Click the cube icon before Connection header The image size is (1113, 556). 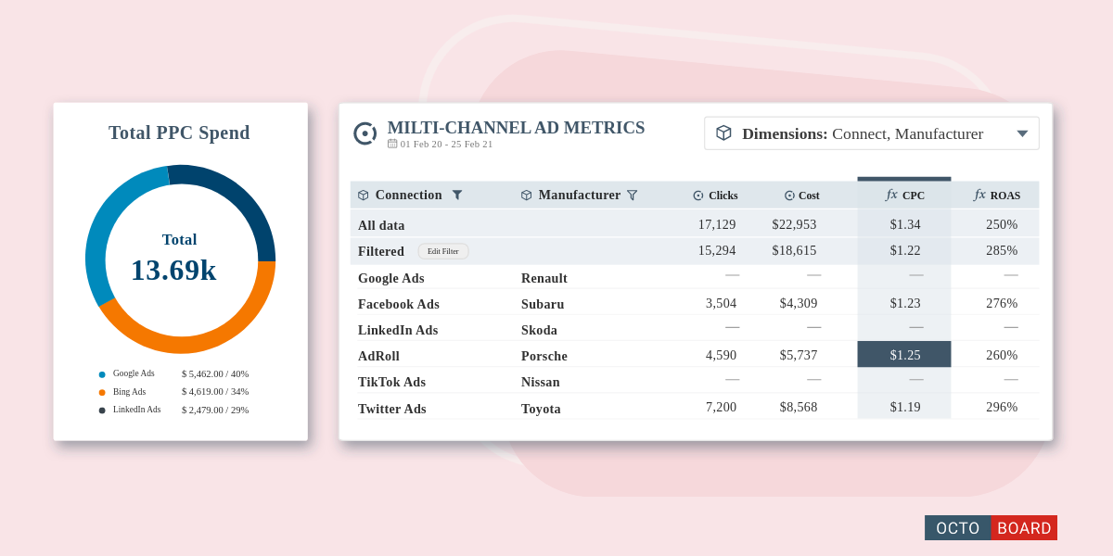364,196
